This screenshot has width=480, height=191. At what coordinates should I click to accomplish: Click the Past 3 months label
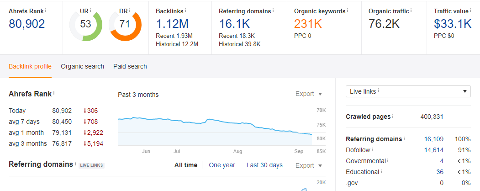click(138, 95)
